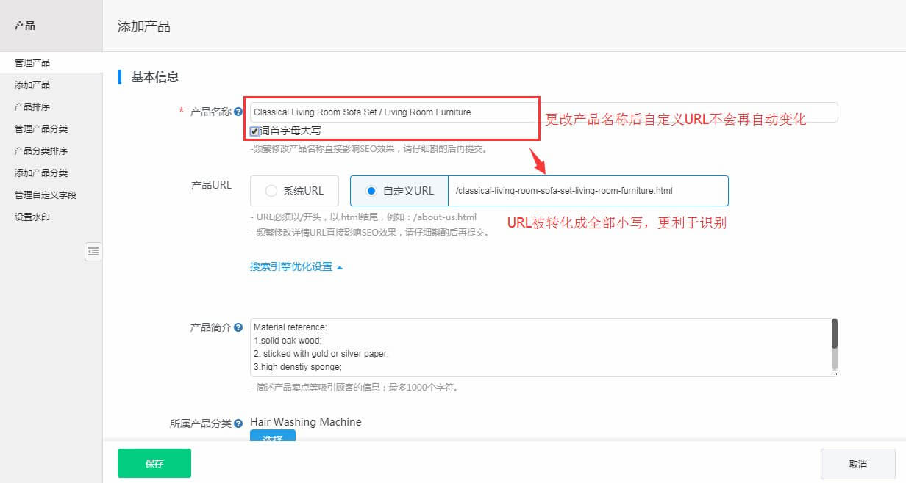This screenshot has width=906, height=483.
Task: Collapse the left sidebar with the indent icon
Action: pyautogui.click(x=93, y=252)
